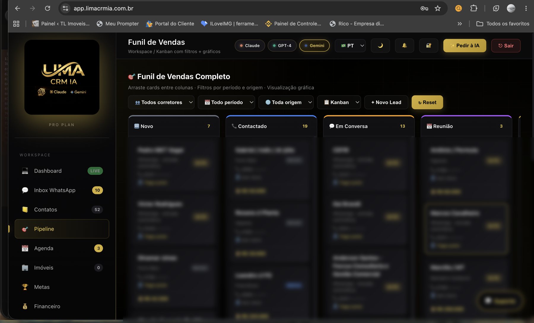Click the Contactado count 19
The image size is (534, 323).
pyautogui.click(x=305, y=126)
